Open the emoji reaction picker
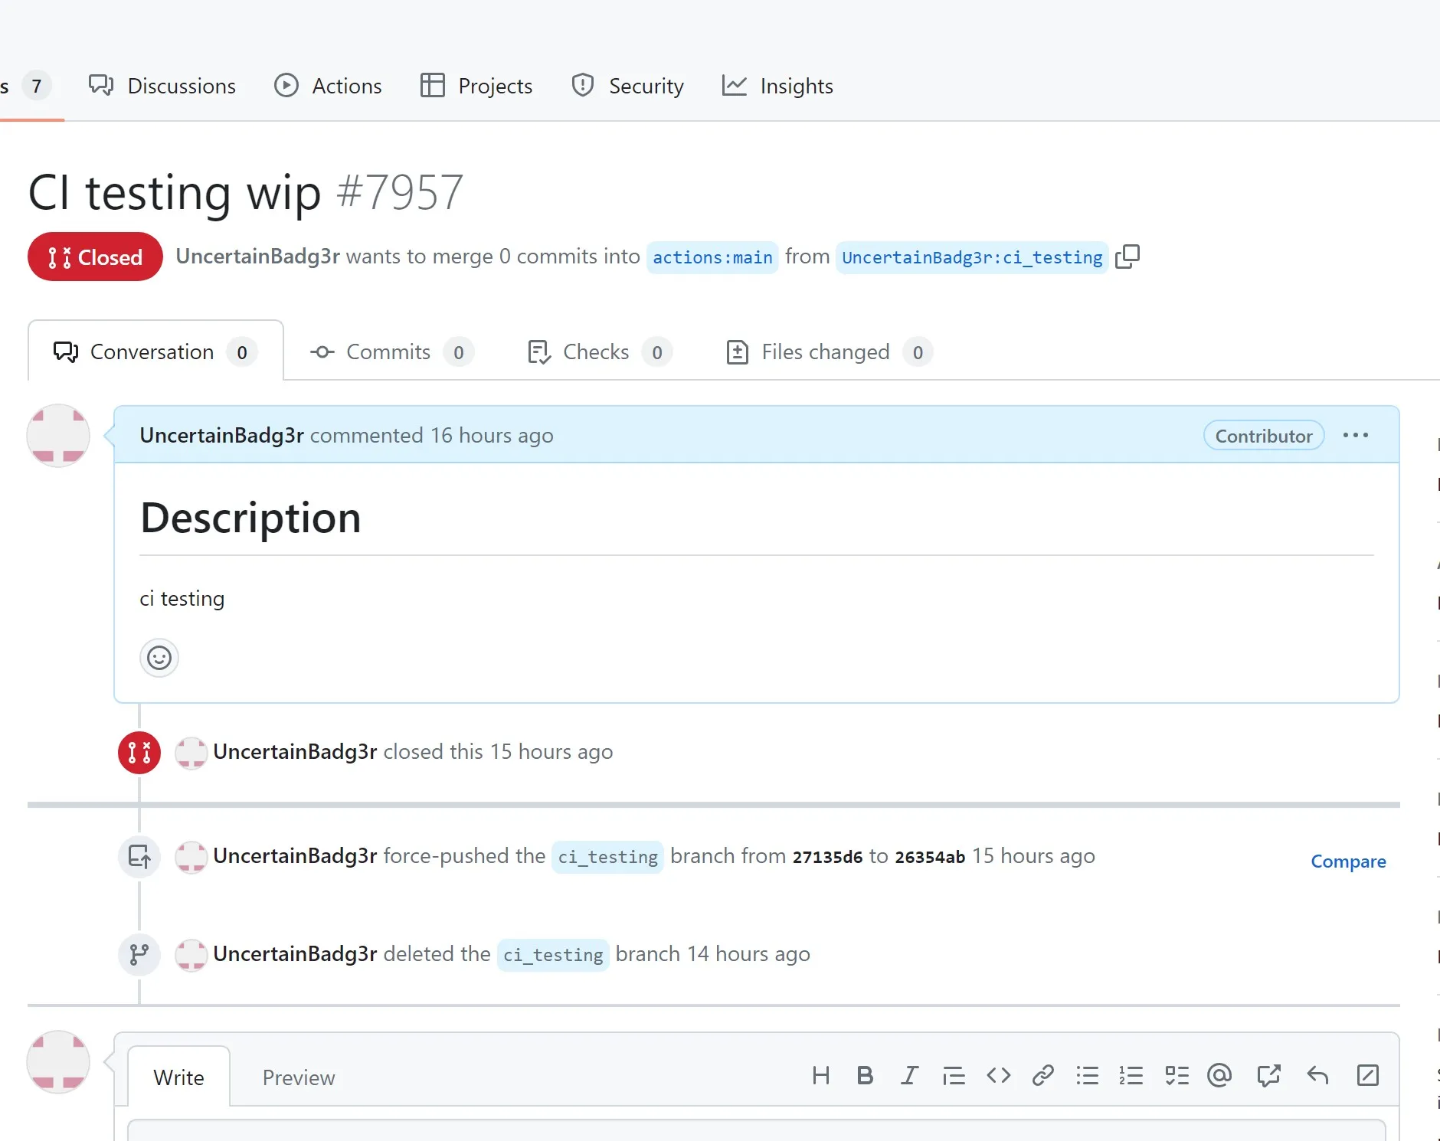The image size is (1440, 1141). (x=159, y=658)
